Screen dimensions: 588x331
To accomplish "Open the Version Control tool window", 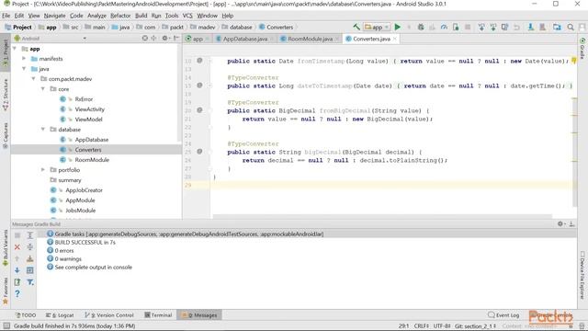I will coord(109,314).
